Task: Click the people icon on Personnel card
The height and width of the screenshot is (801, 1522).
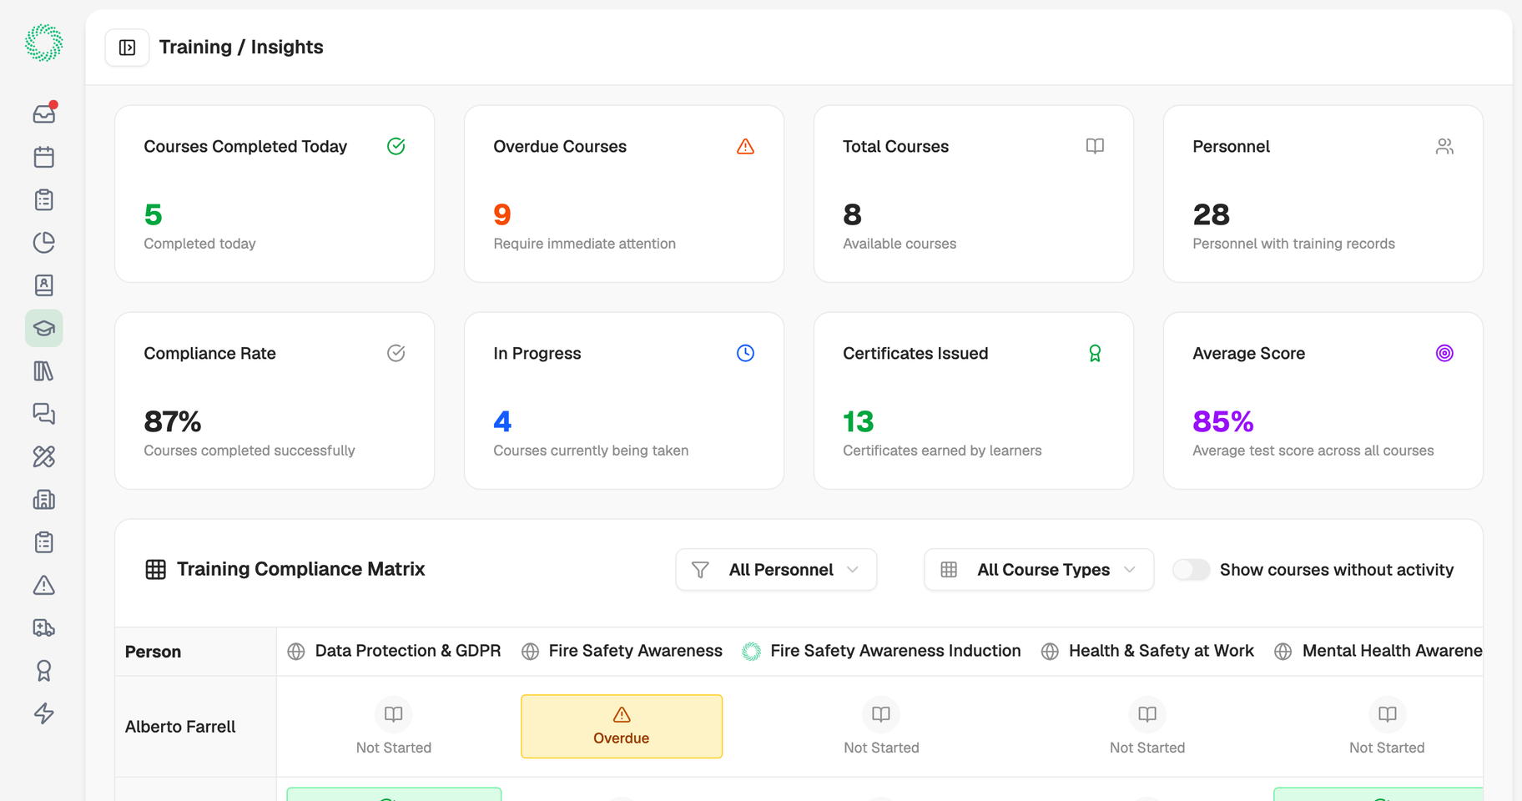Action: tap(1445, 147)
